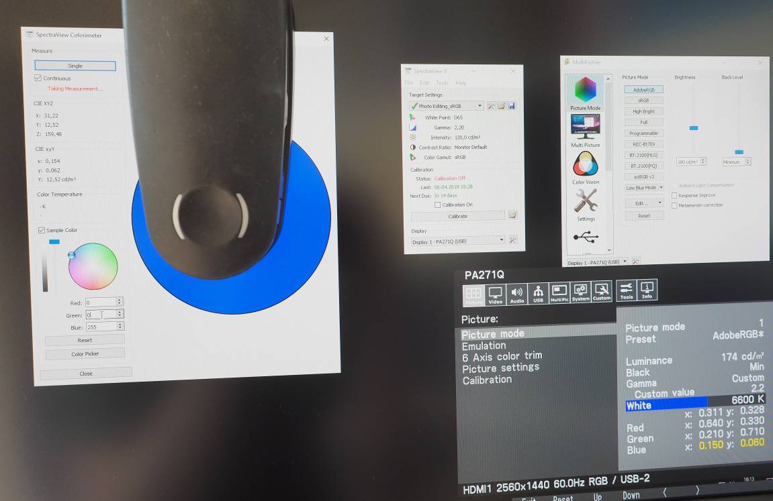The image size is (773, 501).
Task: Toggle the Continuous measurement checkbox
Action: click(38, 78)
